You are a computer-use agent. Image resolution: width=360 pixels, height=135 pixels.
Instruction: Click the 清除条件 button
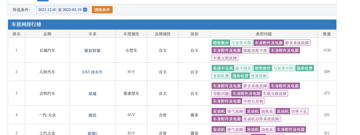(x=102, y=10)
